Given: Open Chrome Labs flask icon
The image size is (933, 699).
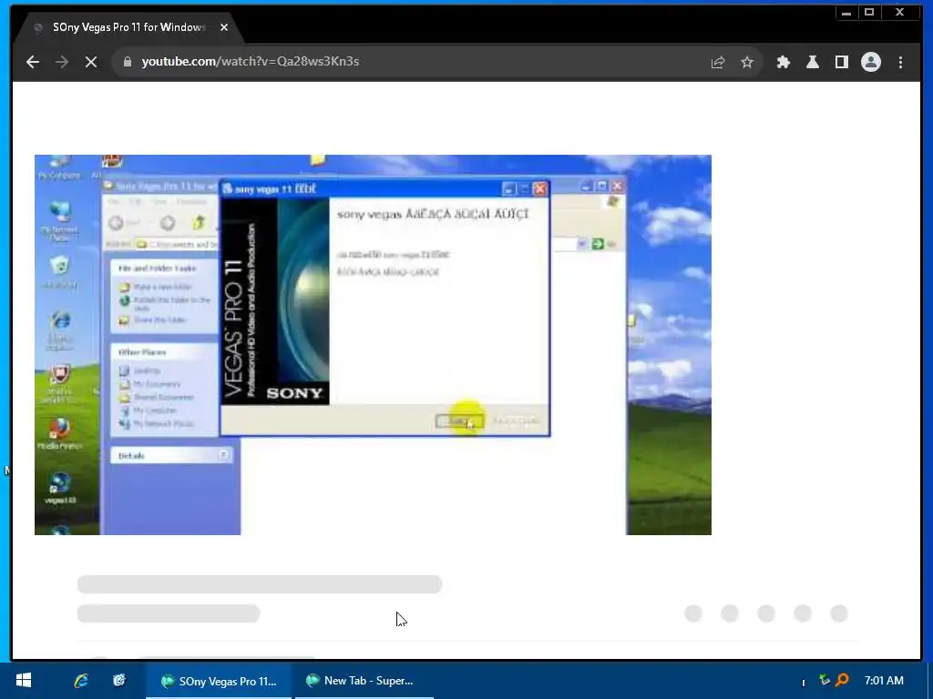Looking at the screenshot, I should [x=812, y=62].
